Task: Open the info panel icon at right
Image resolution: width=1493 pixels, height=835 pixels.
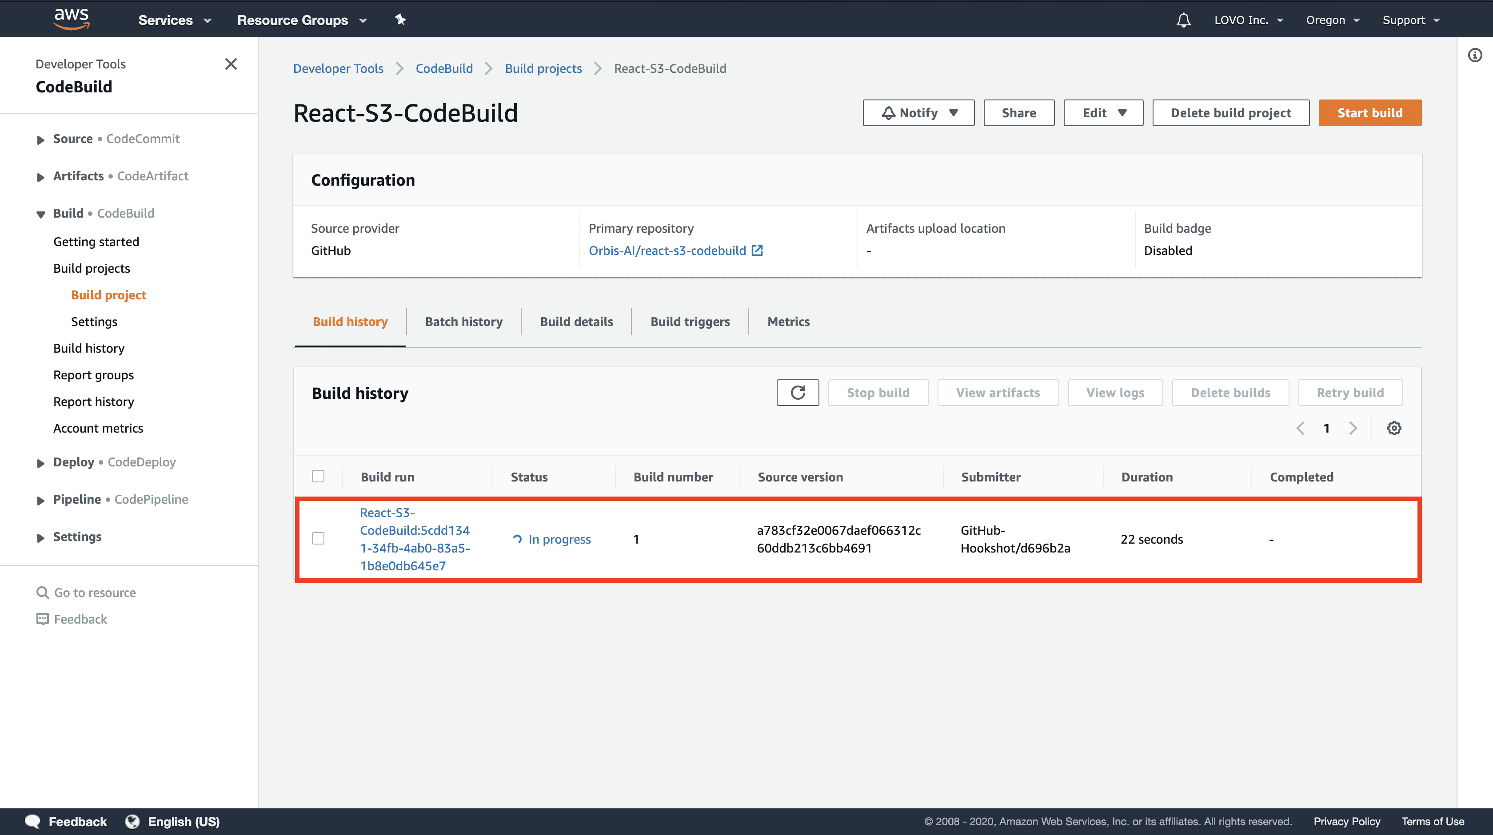Action: [1474, 55]
